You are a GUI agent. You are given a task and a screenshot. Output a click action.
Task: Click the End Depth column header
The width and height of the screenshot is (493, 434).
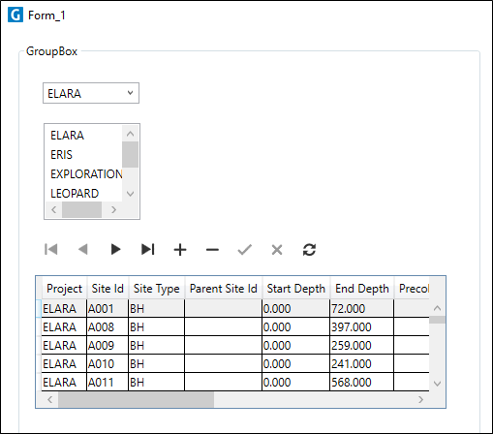coord(362,289)
